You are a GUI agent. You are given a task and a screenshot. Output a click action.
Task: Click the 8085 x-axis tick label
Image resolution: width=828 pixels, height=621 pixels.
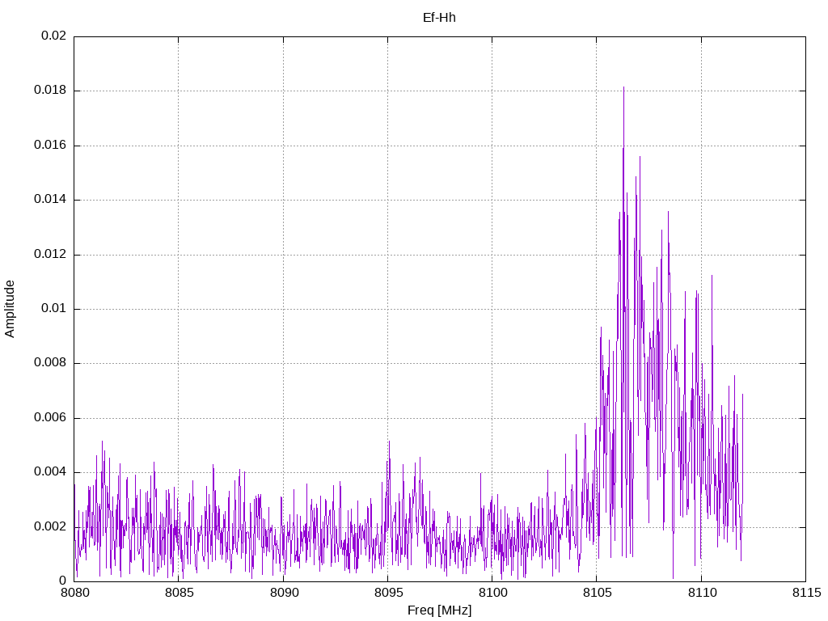point(179,593)
